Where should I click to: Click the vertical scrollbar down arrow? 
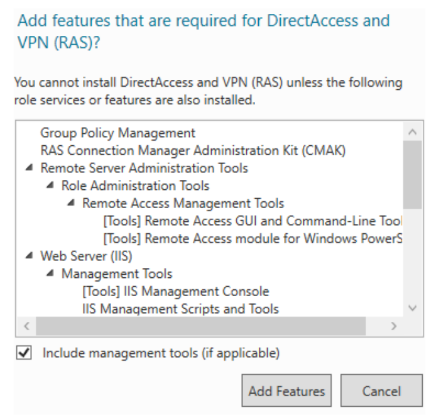point(413,309)
